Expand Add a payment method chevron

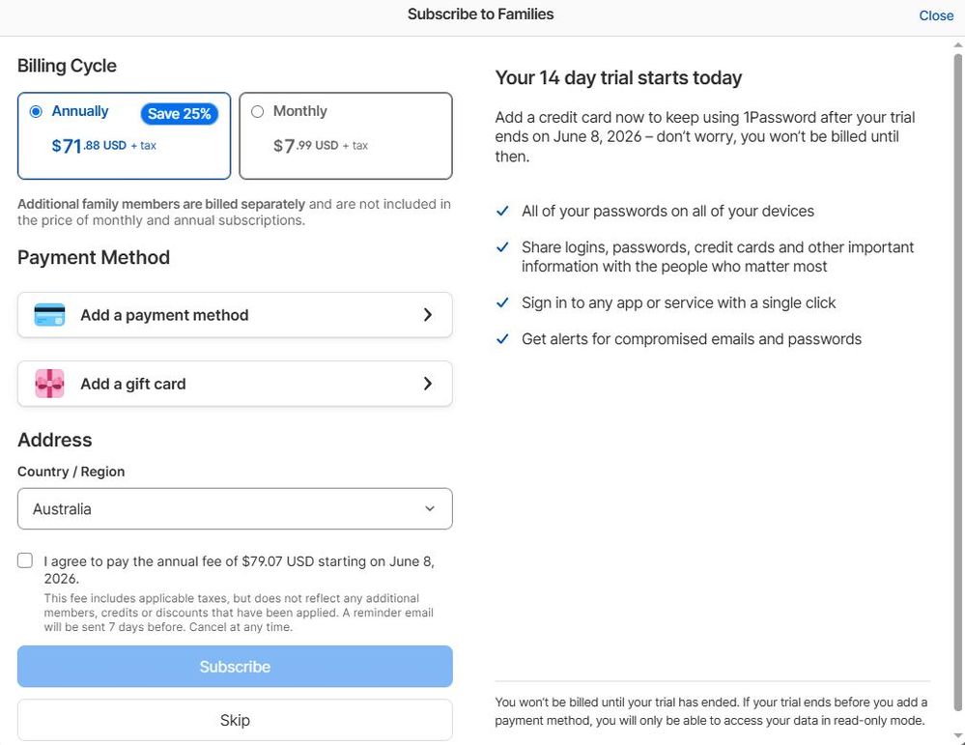[428, 315]
